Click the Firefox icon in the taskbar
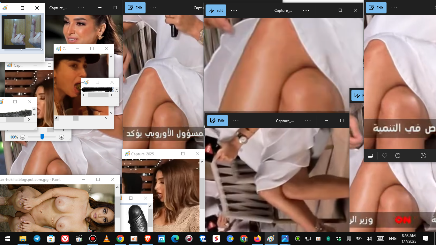The image size is (436, 245). 257,239
